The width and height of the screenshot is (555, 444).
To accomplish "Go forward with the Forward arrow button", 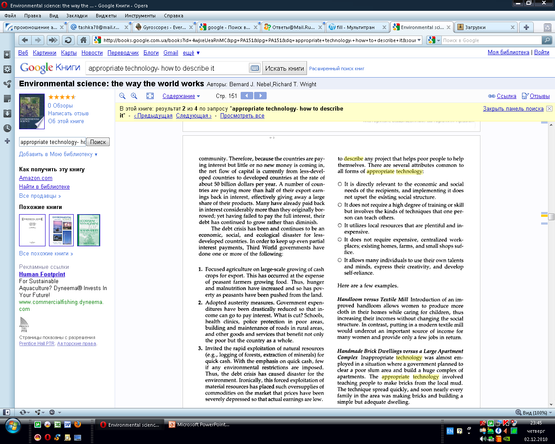I will point(38,40).
